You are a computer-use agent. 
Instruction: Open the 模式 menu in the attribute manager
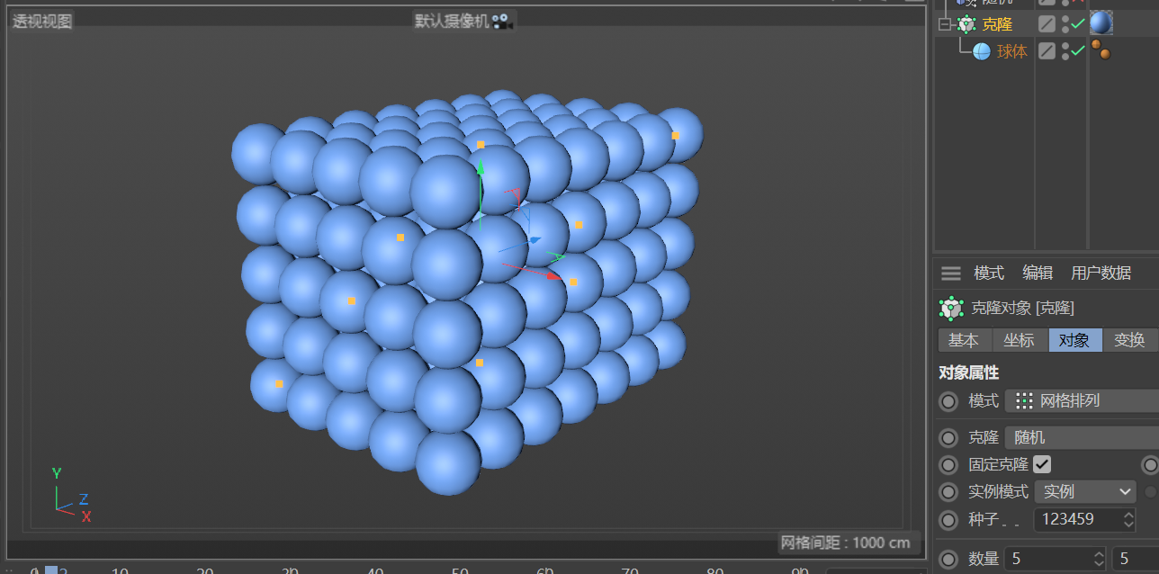tap(989, 273)
